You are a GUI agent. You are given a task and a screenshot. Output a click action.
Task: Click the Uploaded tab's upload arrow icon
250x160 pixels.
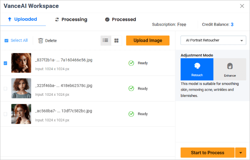pos(10,19)
